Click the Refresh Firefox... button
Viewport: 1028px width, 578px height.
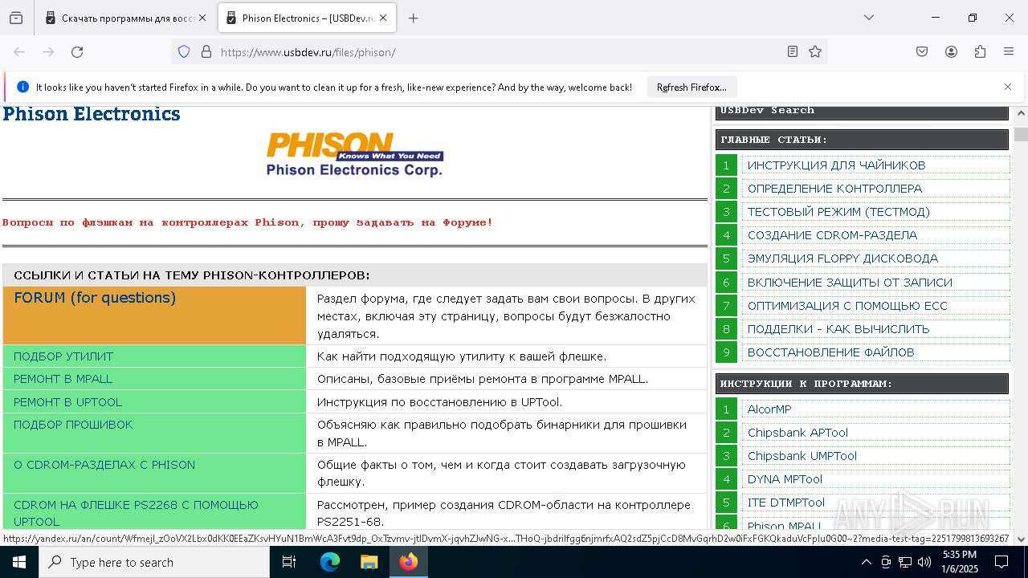[691, 88]
